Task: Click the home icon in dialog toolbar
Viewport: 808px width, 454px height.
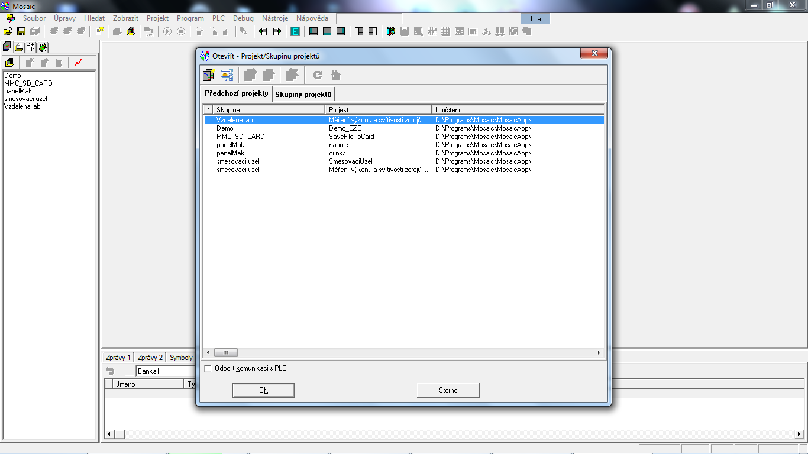Action: pos(336,75)
